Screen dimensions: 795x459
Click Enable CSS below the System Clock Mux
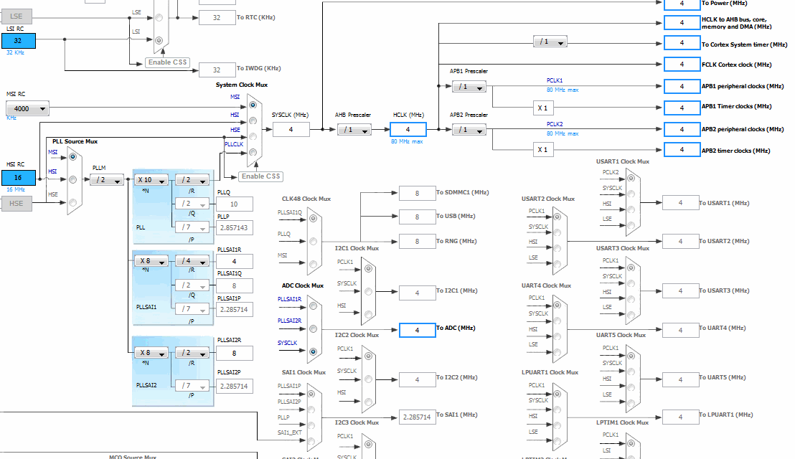click(x=260, y=176)
